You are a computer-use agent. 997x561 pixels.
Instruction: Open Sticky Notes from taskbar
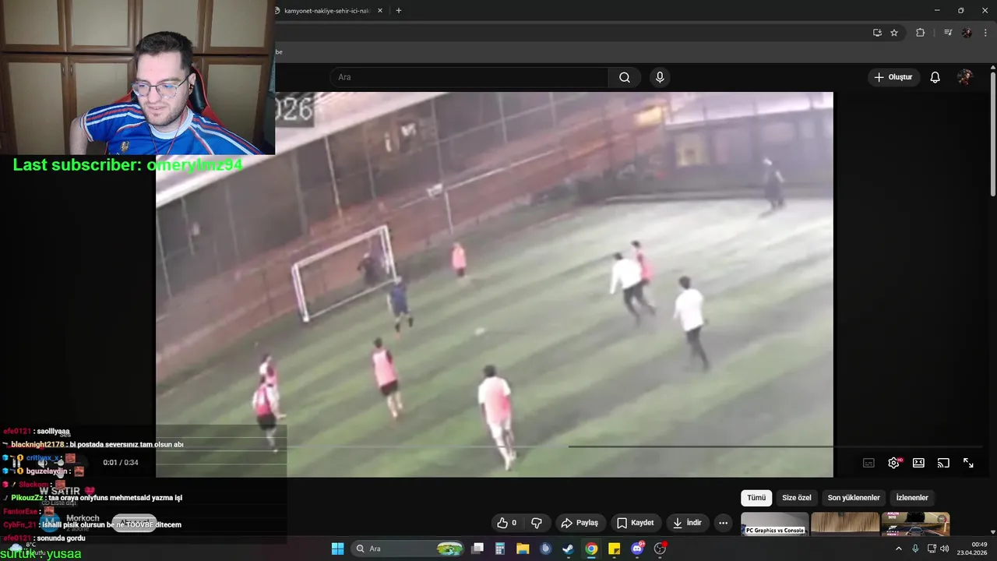point(615,549)
